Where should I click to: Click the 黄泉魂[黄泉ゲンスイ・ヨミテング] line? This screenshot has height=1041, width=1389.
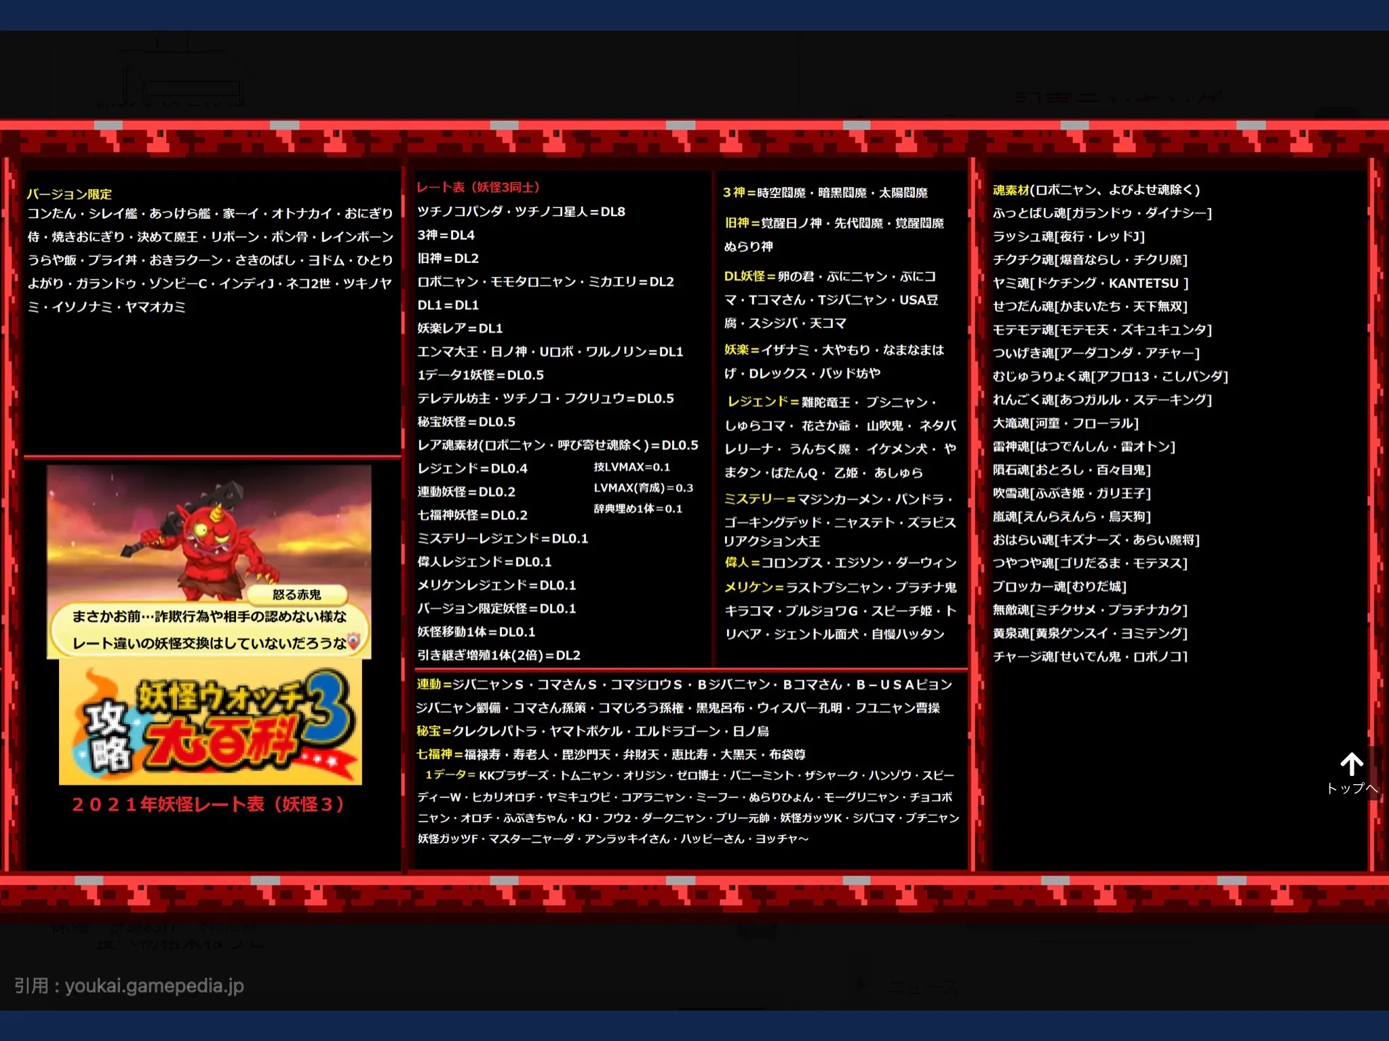pyautogui.click(x=1090, y=633)
